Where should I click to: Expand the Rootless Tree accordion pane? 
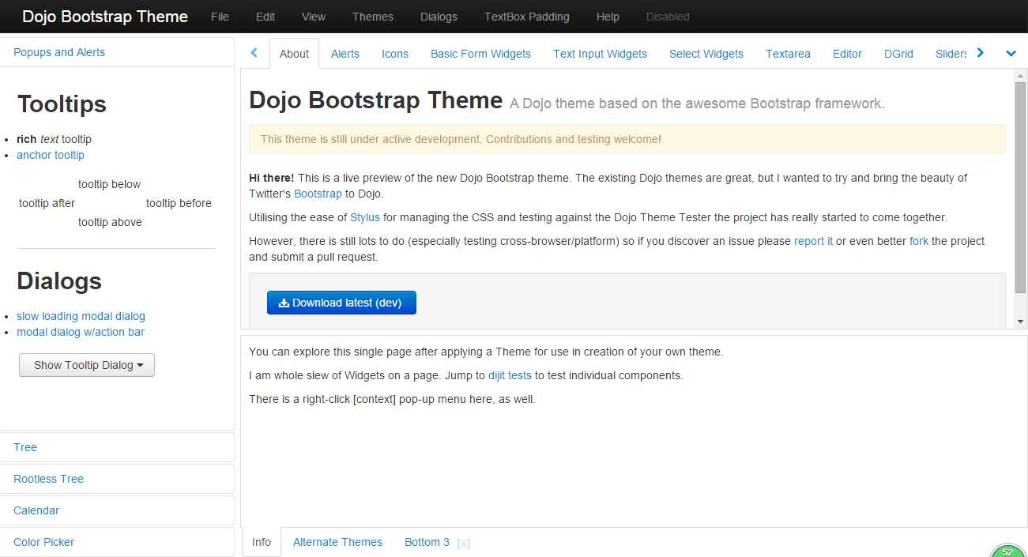click(x=117, y=479)
